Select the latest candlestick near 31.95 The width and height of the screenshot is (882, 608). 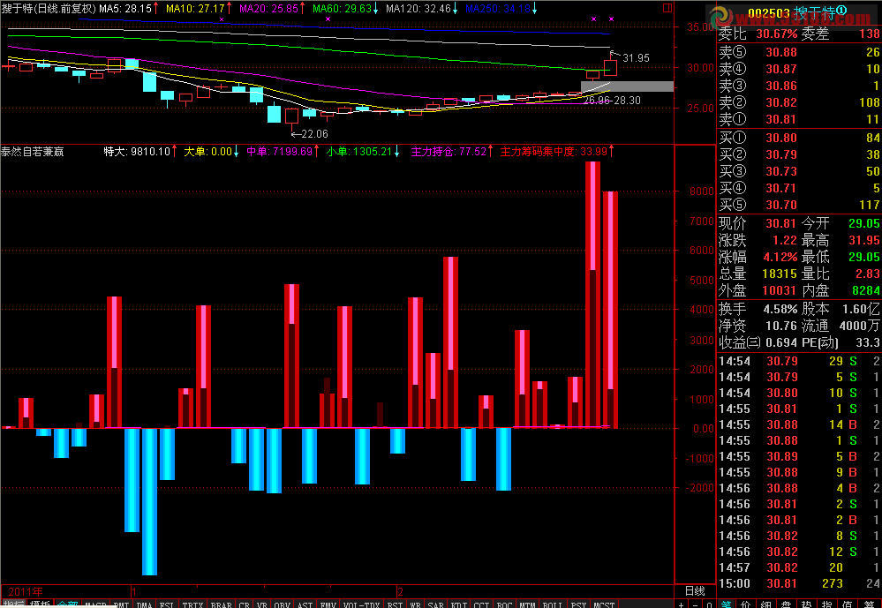coord(610,67)
